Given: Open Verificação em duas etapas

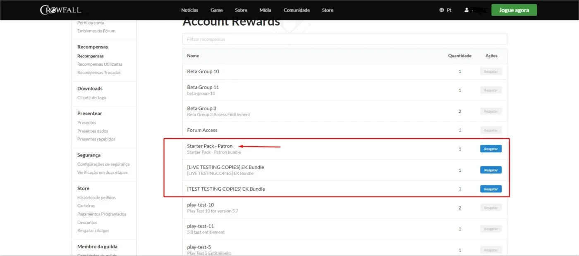Looking at the screenshot, I should (102, 173).
